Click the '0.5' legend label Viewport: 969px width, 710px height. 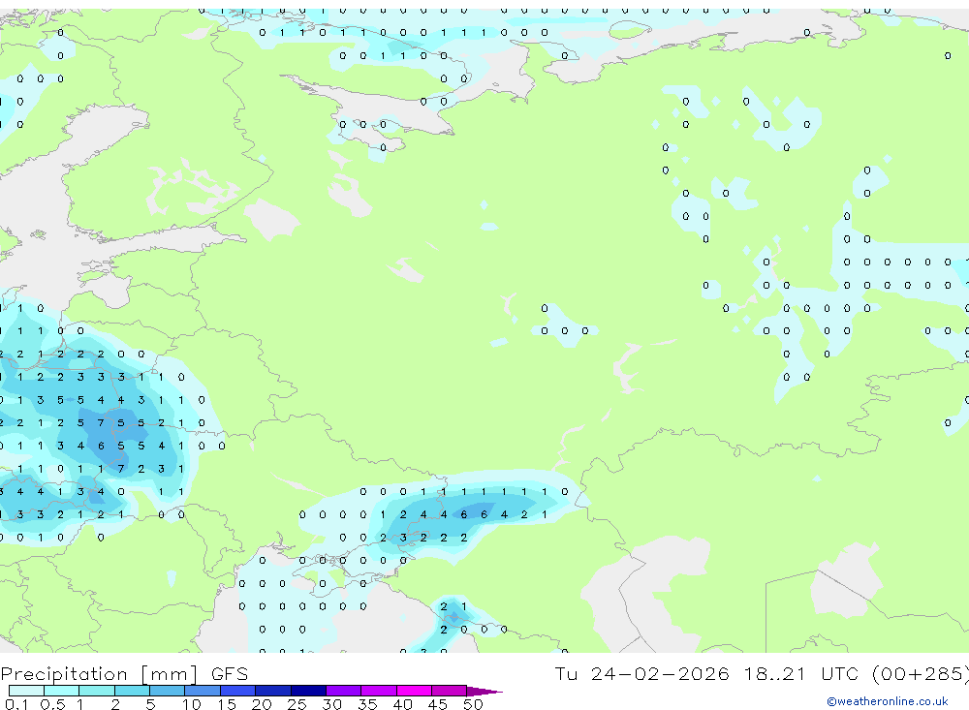point(52,704)
